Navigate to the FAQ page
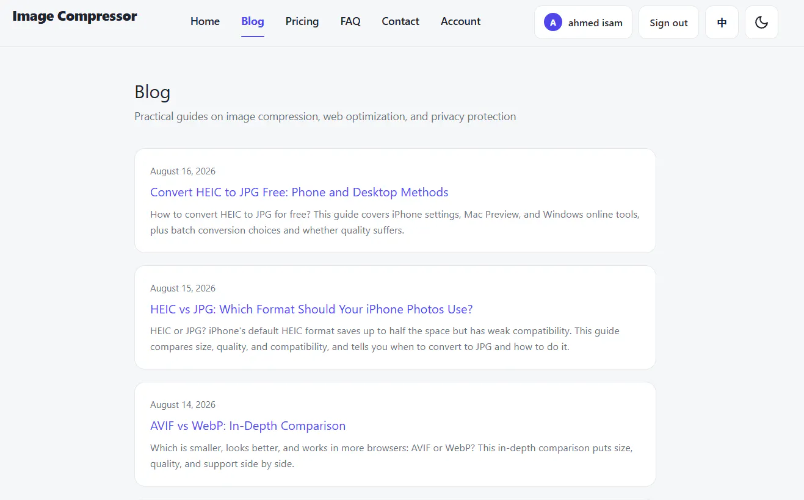The height and width of the screenshot is (500, 804). tap(350, 21)
